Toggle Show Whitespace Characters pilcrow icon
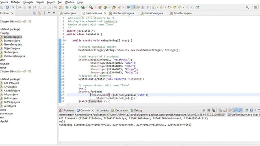The image size is (260, 146). point(147,7)
